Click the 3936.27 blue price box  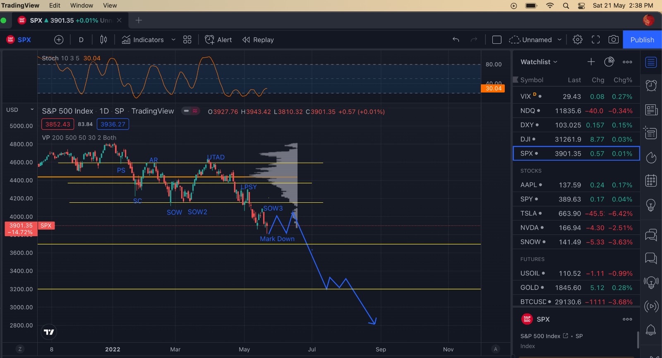[x=113, y=124]
